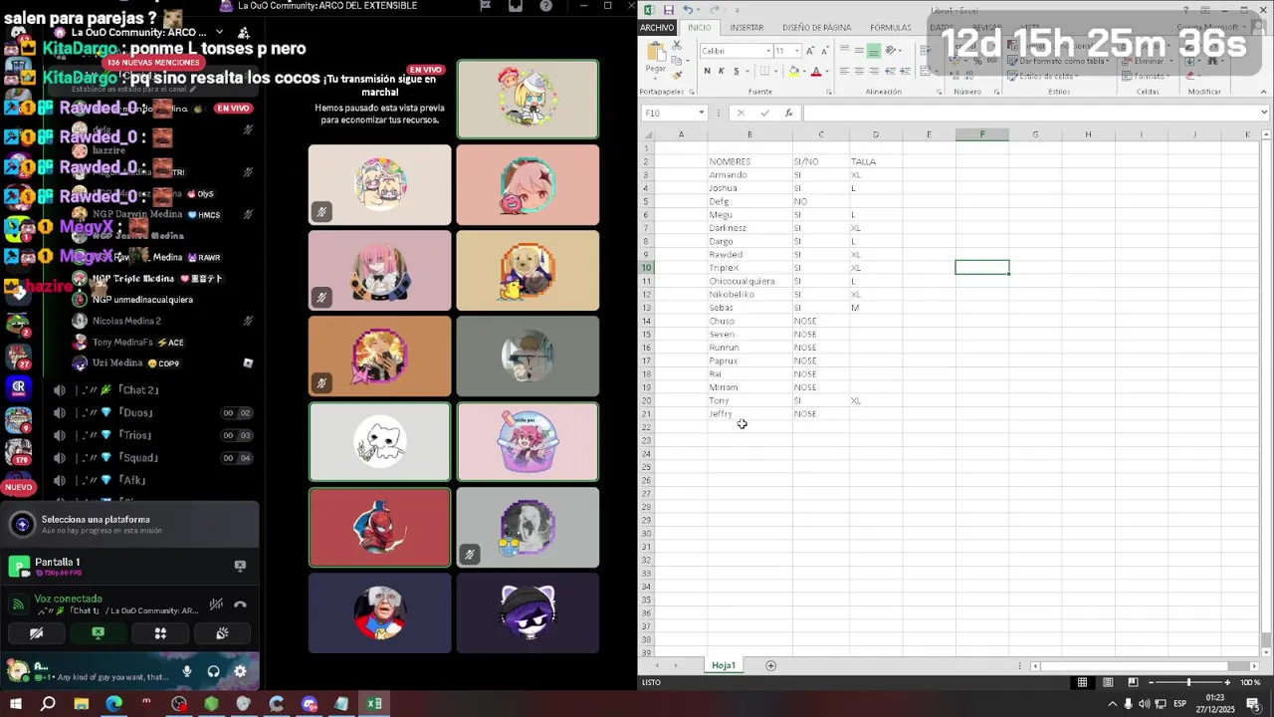1274x717 pixels.
Task: Open Discord soundboard
Action: tap(222, 632)
